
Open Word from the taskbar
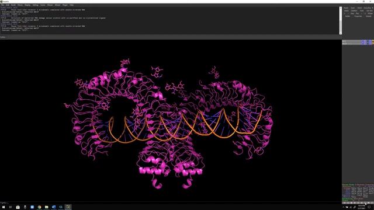(54, 207)
